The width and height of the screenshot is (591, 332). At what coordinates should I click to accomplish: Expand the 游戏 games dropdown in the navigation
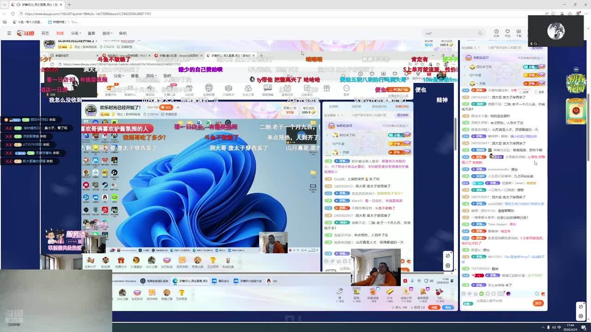[x=107, y=33]
